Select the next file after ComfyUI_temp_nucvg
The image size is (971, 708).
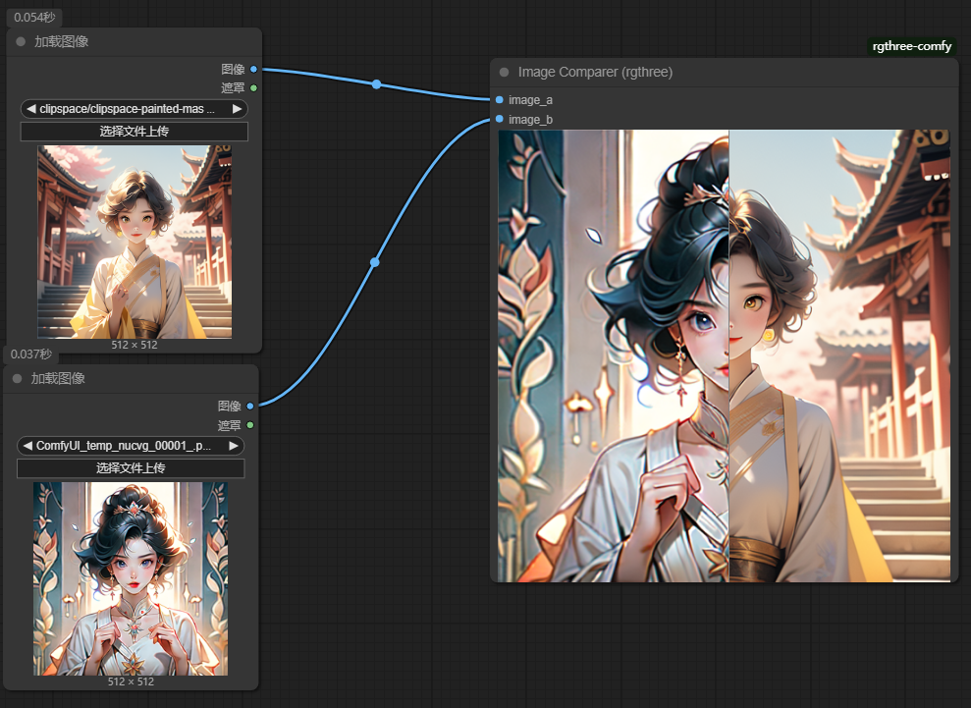pyautogui.click(x=233, y=446)
